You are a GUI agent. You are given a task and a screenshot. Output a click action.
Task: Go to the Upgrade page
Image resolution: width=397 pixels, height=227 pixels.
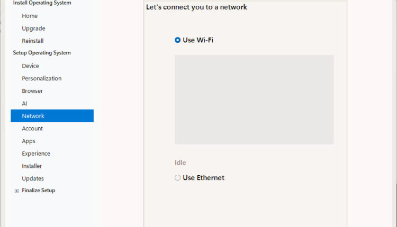[33, 29]
